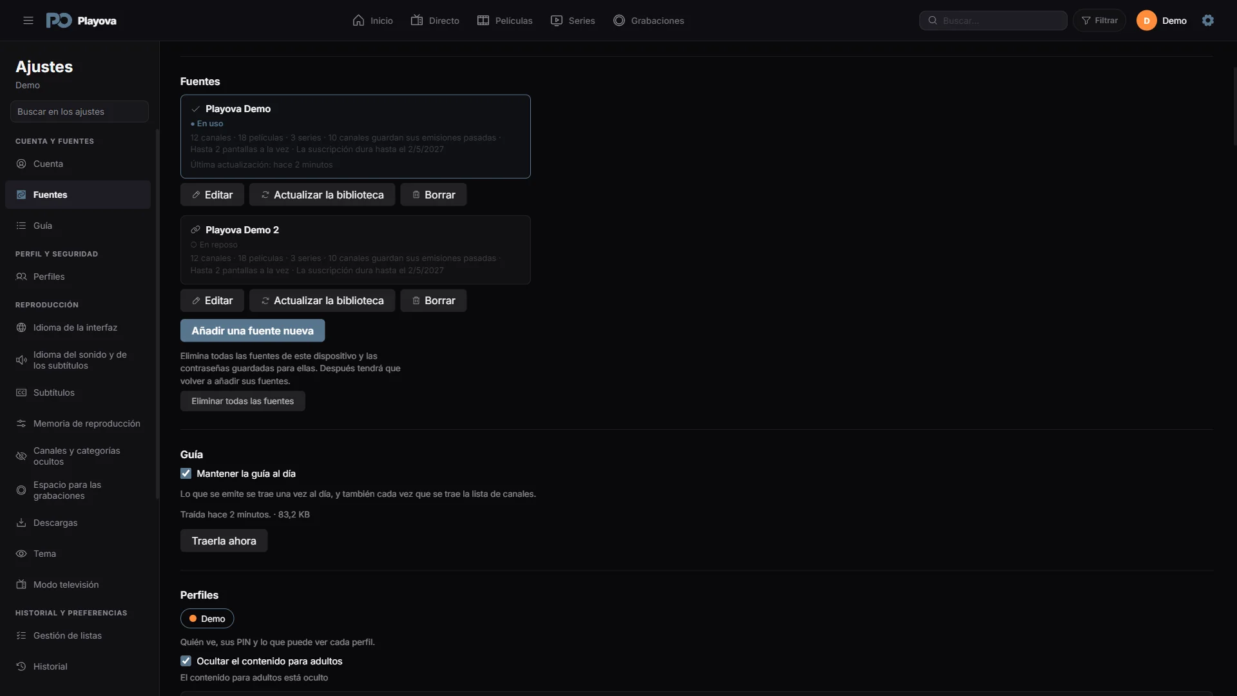Toggle Ocultar el contenido para adultos
Image resolution: width=1237 pixels, height=696 pixels.
click(x=186, y=661)
